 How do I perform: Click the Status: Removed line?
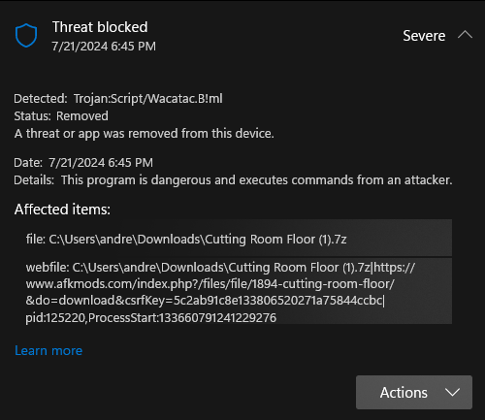[61, 116]
